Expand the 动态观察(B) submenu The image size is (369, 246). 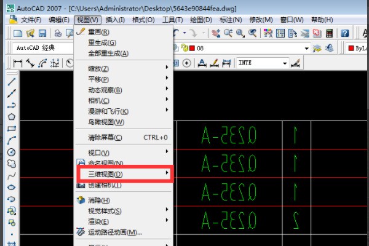pyautogui.click(x=124, y=90)
